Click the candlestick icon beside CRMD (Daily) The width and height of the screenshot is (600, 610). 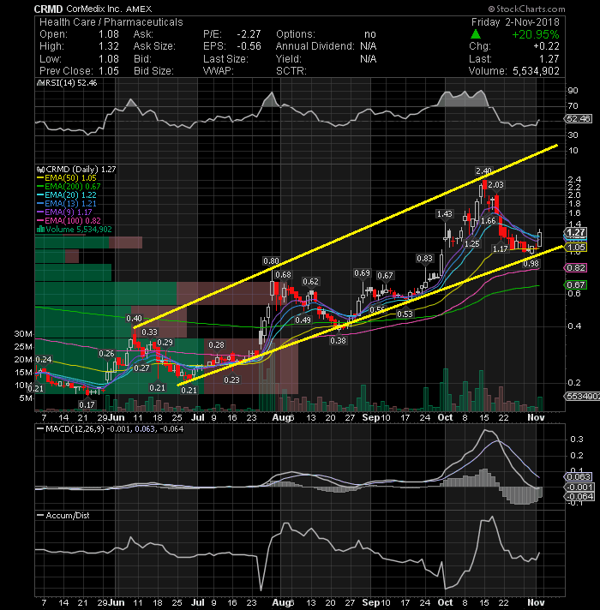click(x=40, y=170)
